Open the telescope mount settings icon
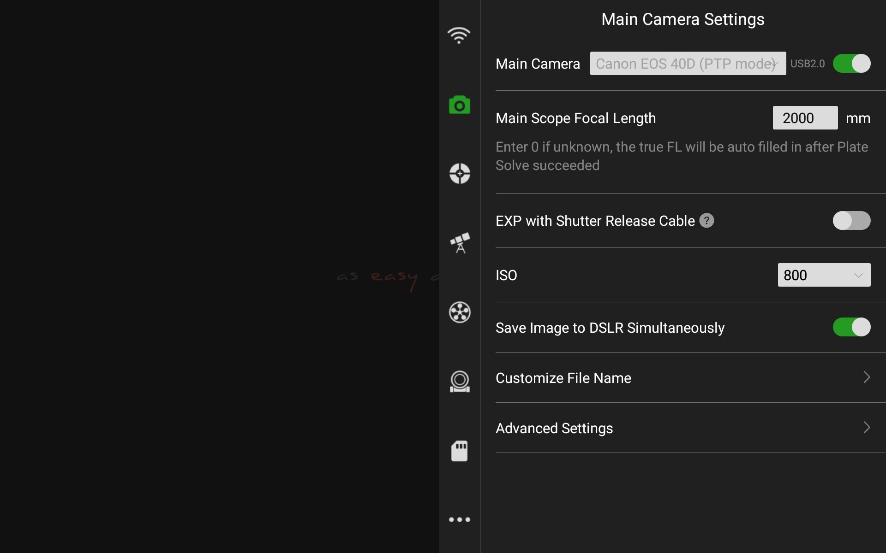Viewport: 886px width, 553px height. click(x=460, y=243)
